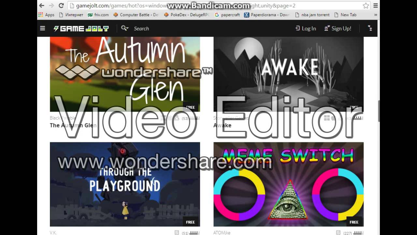Viewport: 417px width, 235px height.
Task: Open the New Tab bookmark
Action: tap(345, 15)
